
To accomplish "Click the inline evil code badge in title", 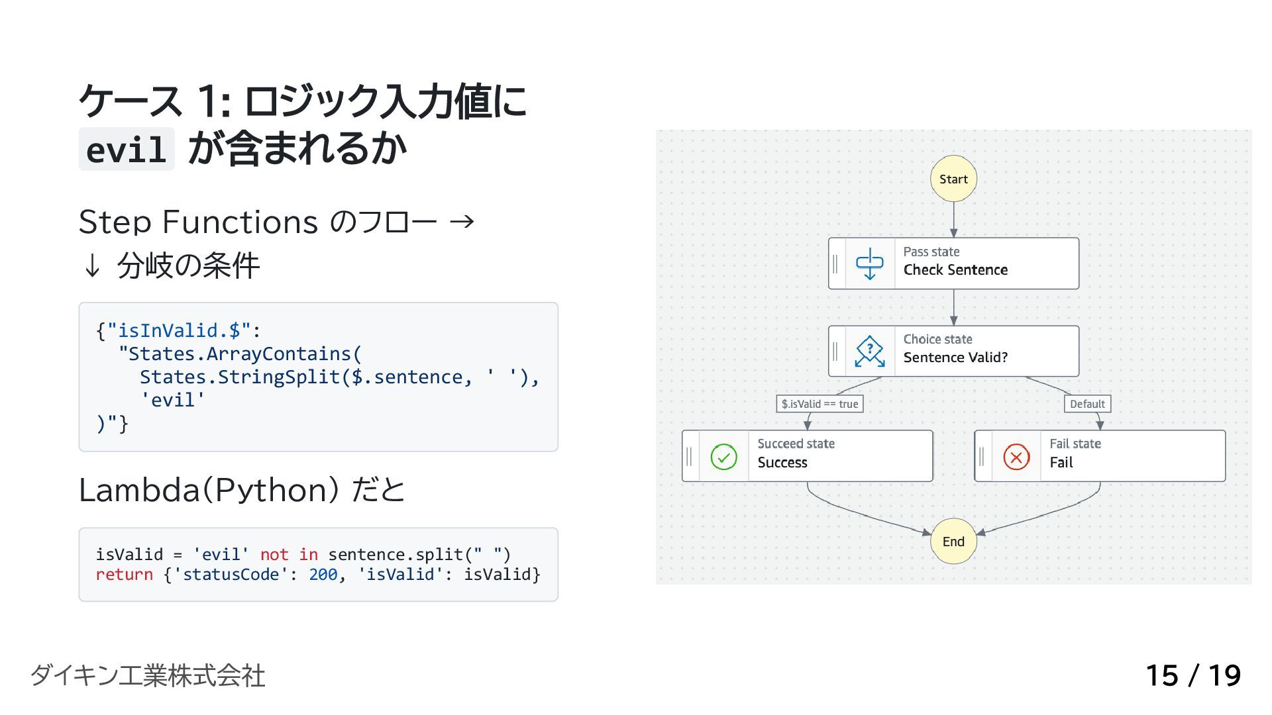I will 127,149.
